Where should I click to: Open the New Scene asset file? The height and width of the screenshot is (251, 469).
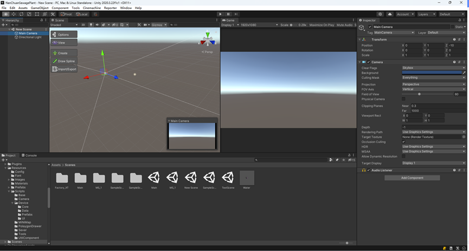(191, 178)
